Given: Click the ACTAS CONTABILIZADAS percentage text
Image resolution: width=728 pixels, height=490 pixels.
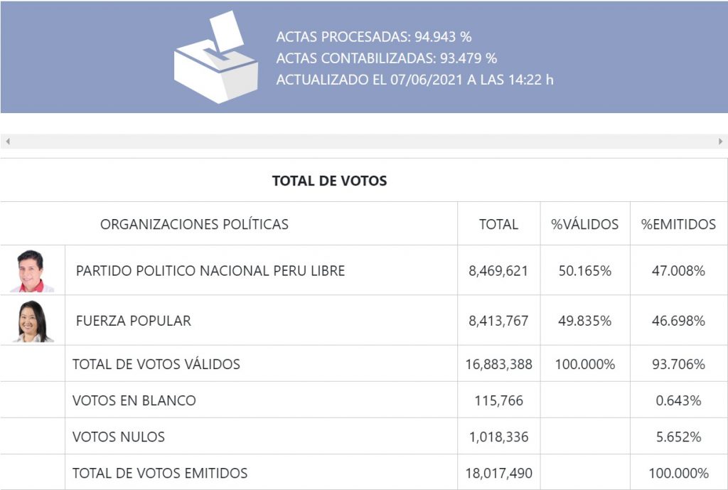Looking at the screenshot, I should click(386, 58).
